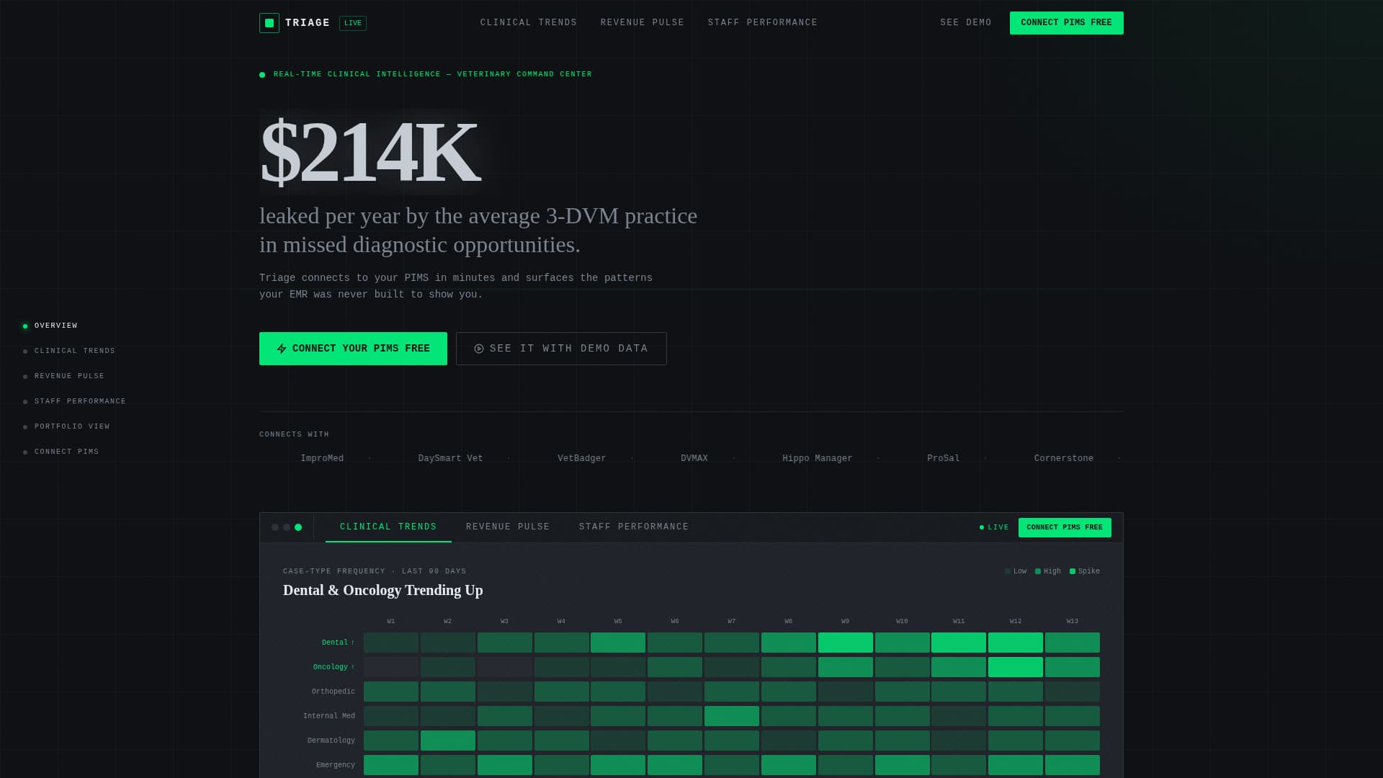Switch to the Staff Performance dashboard tab
The image size is (1383, 778).
634,527
